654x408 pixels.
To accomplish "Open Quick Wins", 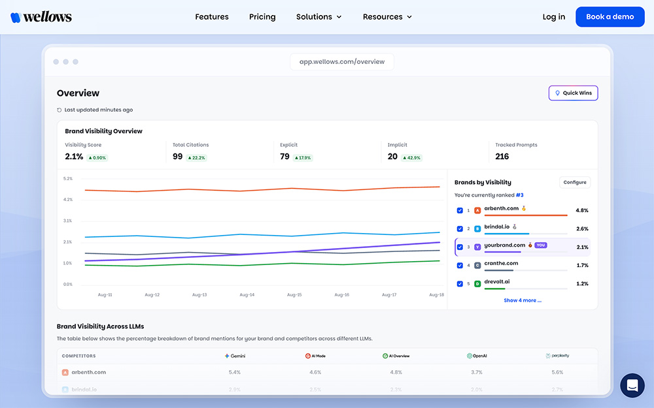I will tap(573, 93).
